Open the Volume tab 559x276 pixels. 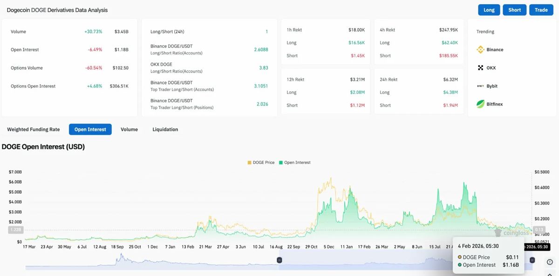129,129
